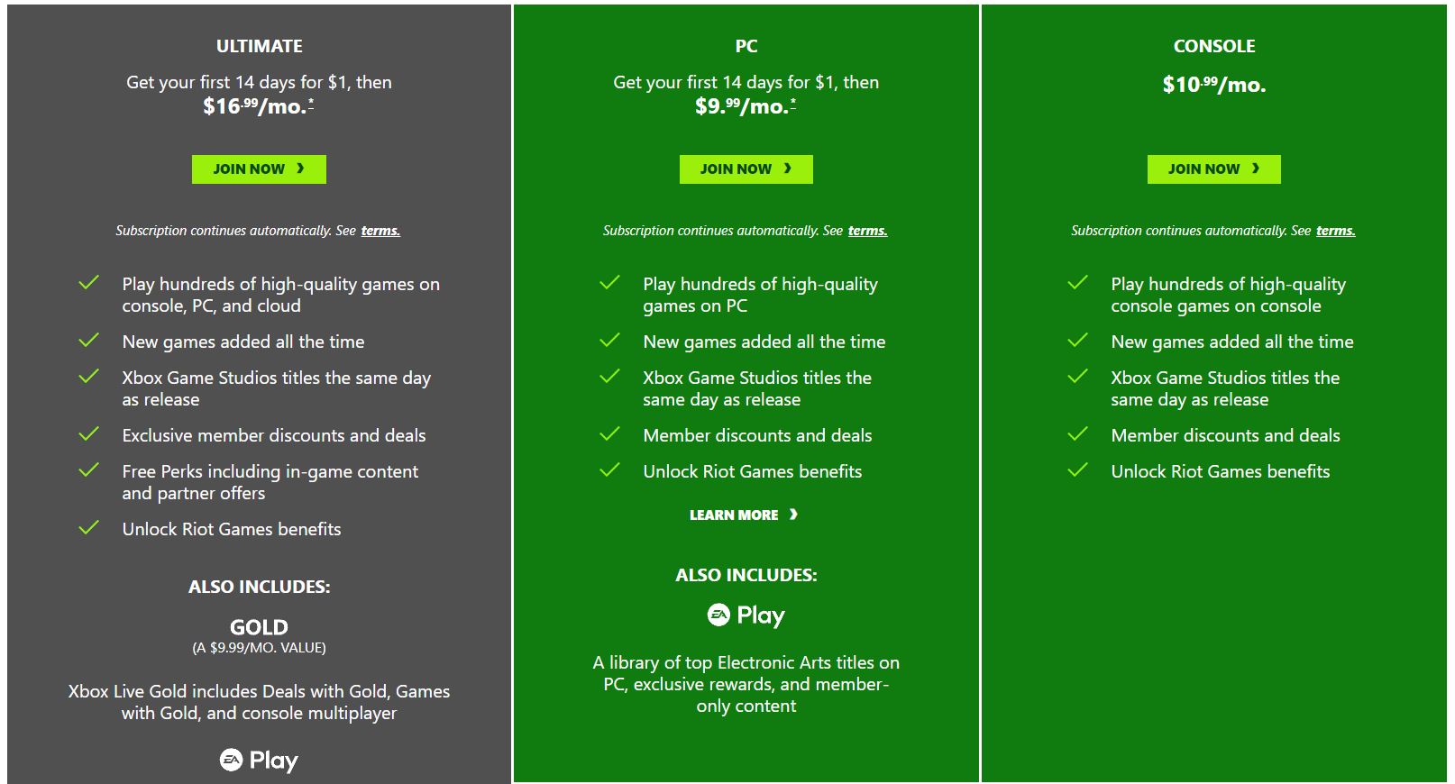Click JOIN NOW for the PC plan
This screenshot has width=1455, height=784.
coord(746,169)
